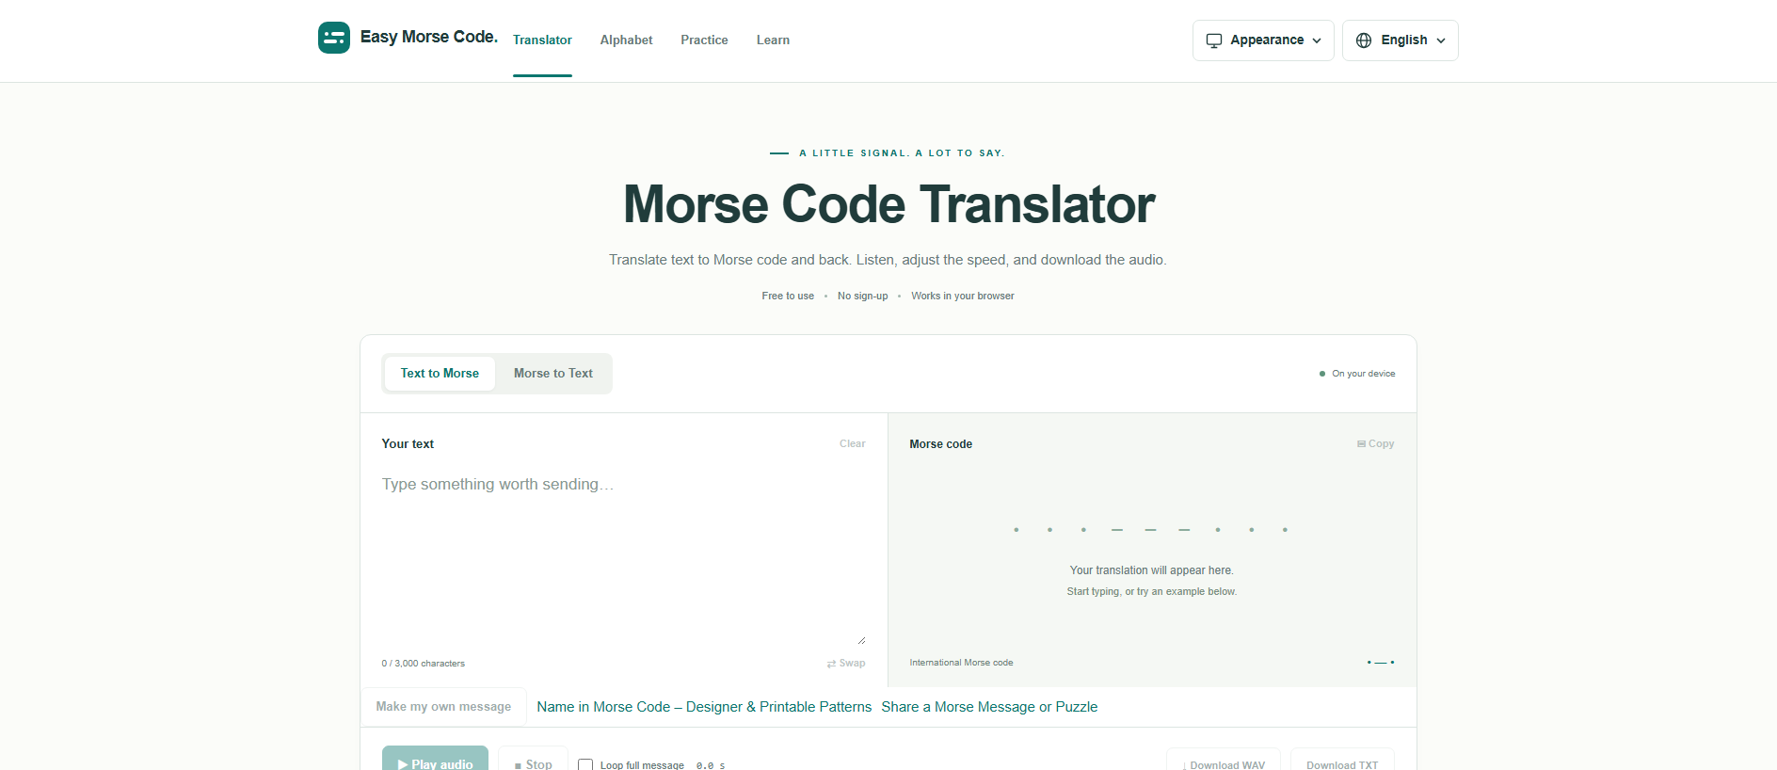
Task: Click the globe icon beside English
Action: click(1364, 40)
